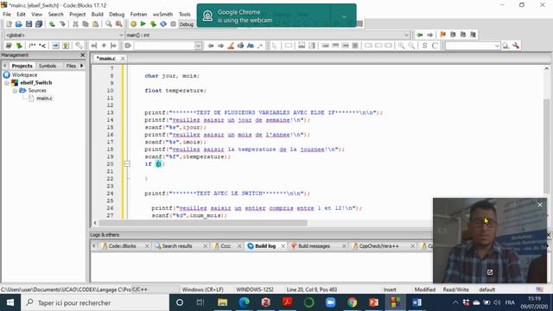Switch to the CppCheck/Vera++ log tab
Image resolution: width=553 pixels, height=311 pixels.
coord(378,245)
